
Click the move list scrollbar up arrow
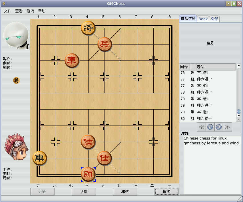(239, 65)
